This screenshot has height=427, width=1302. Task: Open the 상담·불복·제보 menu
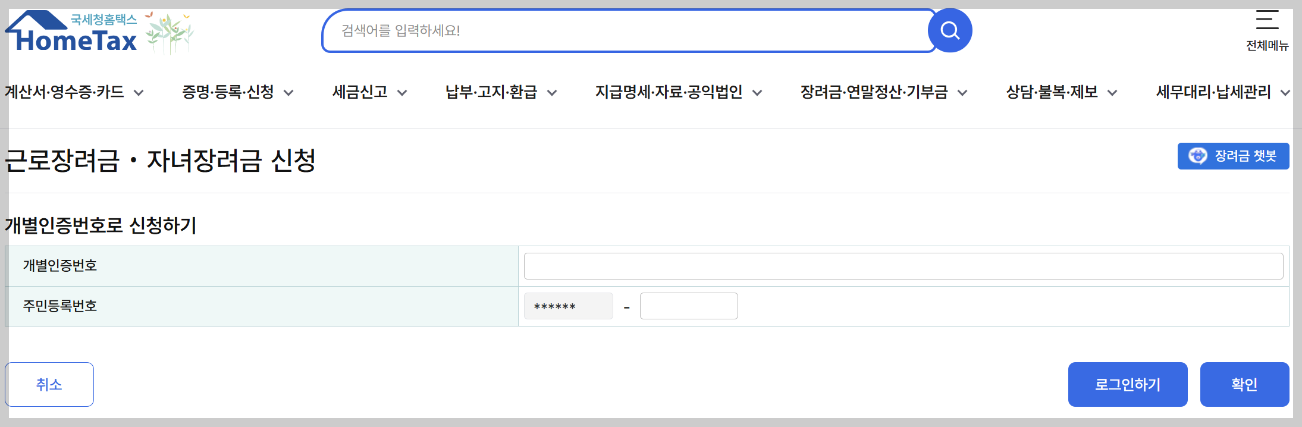pyautogui.click(x=1052, y=92)
